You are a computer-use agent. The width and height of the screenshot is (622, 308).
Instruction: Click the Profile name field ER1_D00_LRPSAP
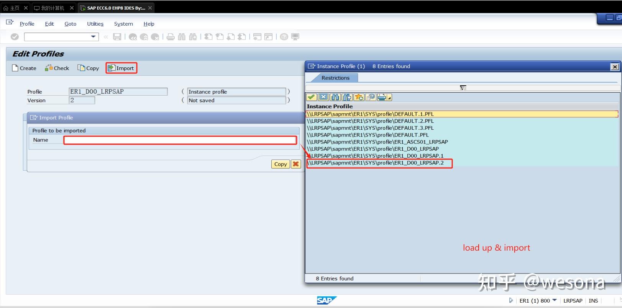click(x=118, y=91)
